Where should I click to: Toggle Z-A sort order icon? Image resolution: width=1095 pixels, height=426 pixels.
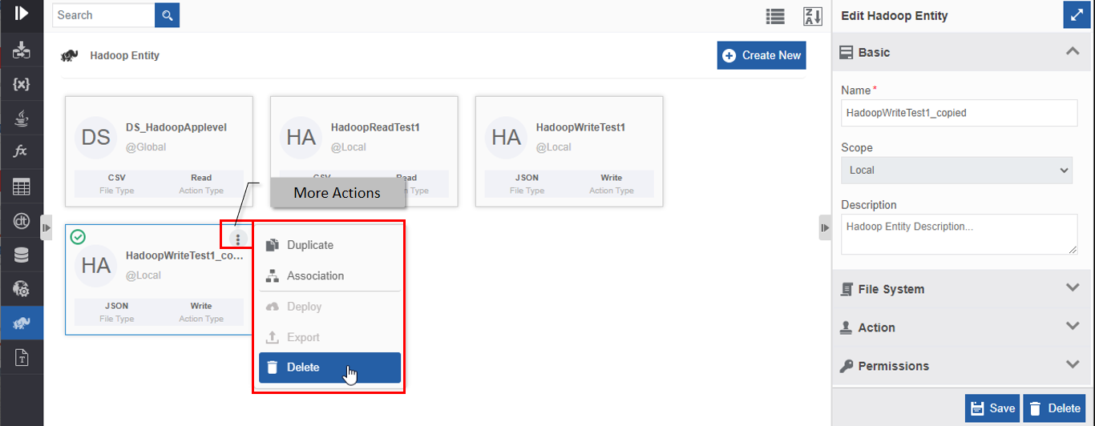(813, 16)
